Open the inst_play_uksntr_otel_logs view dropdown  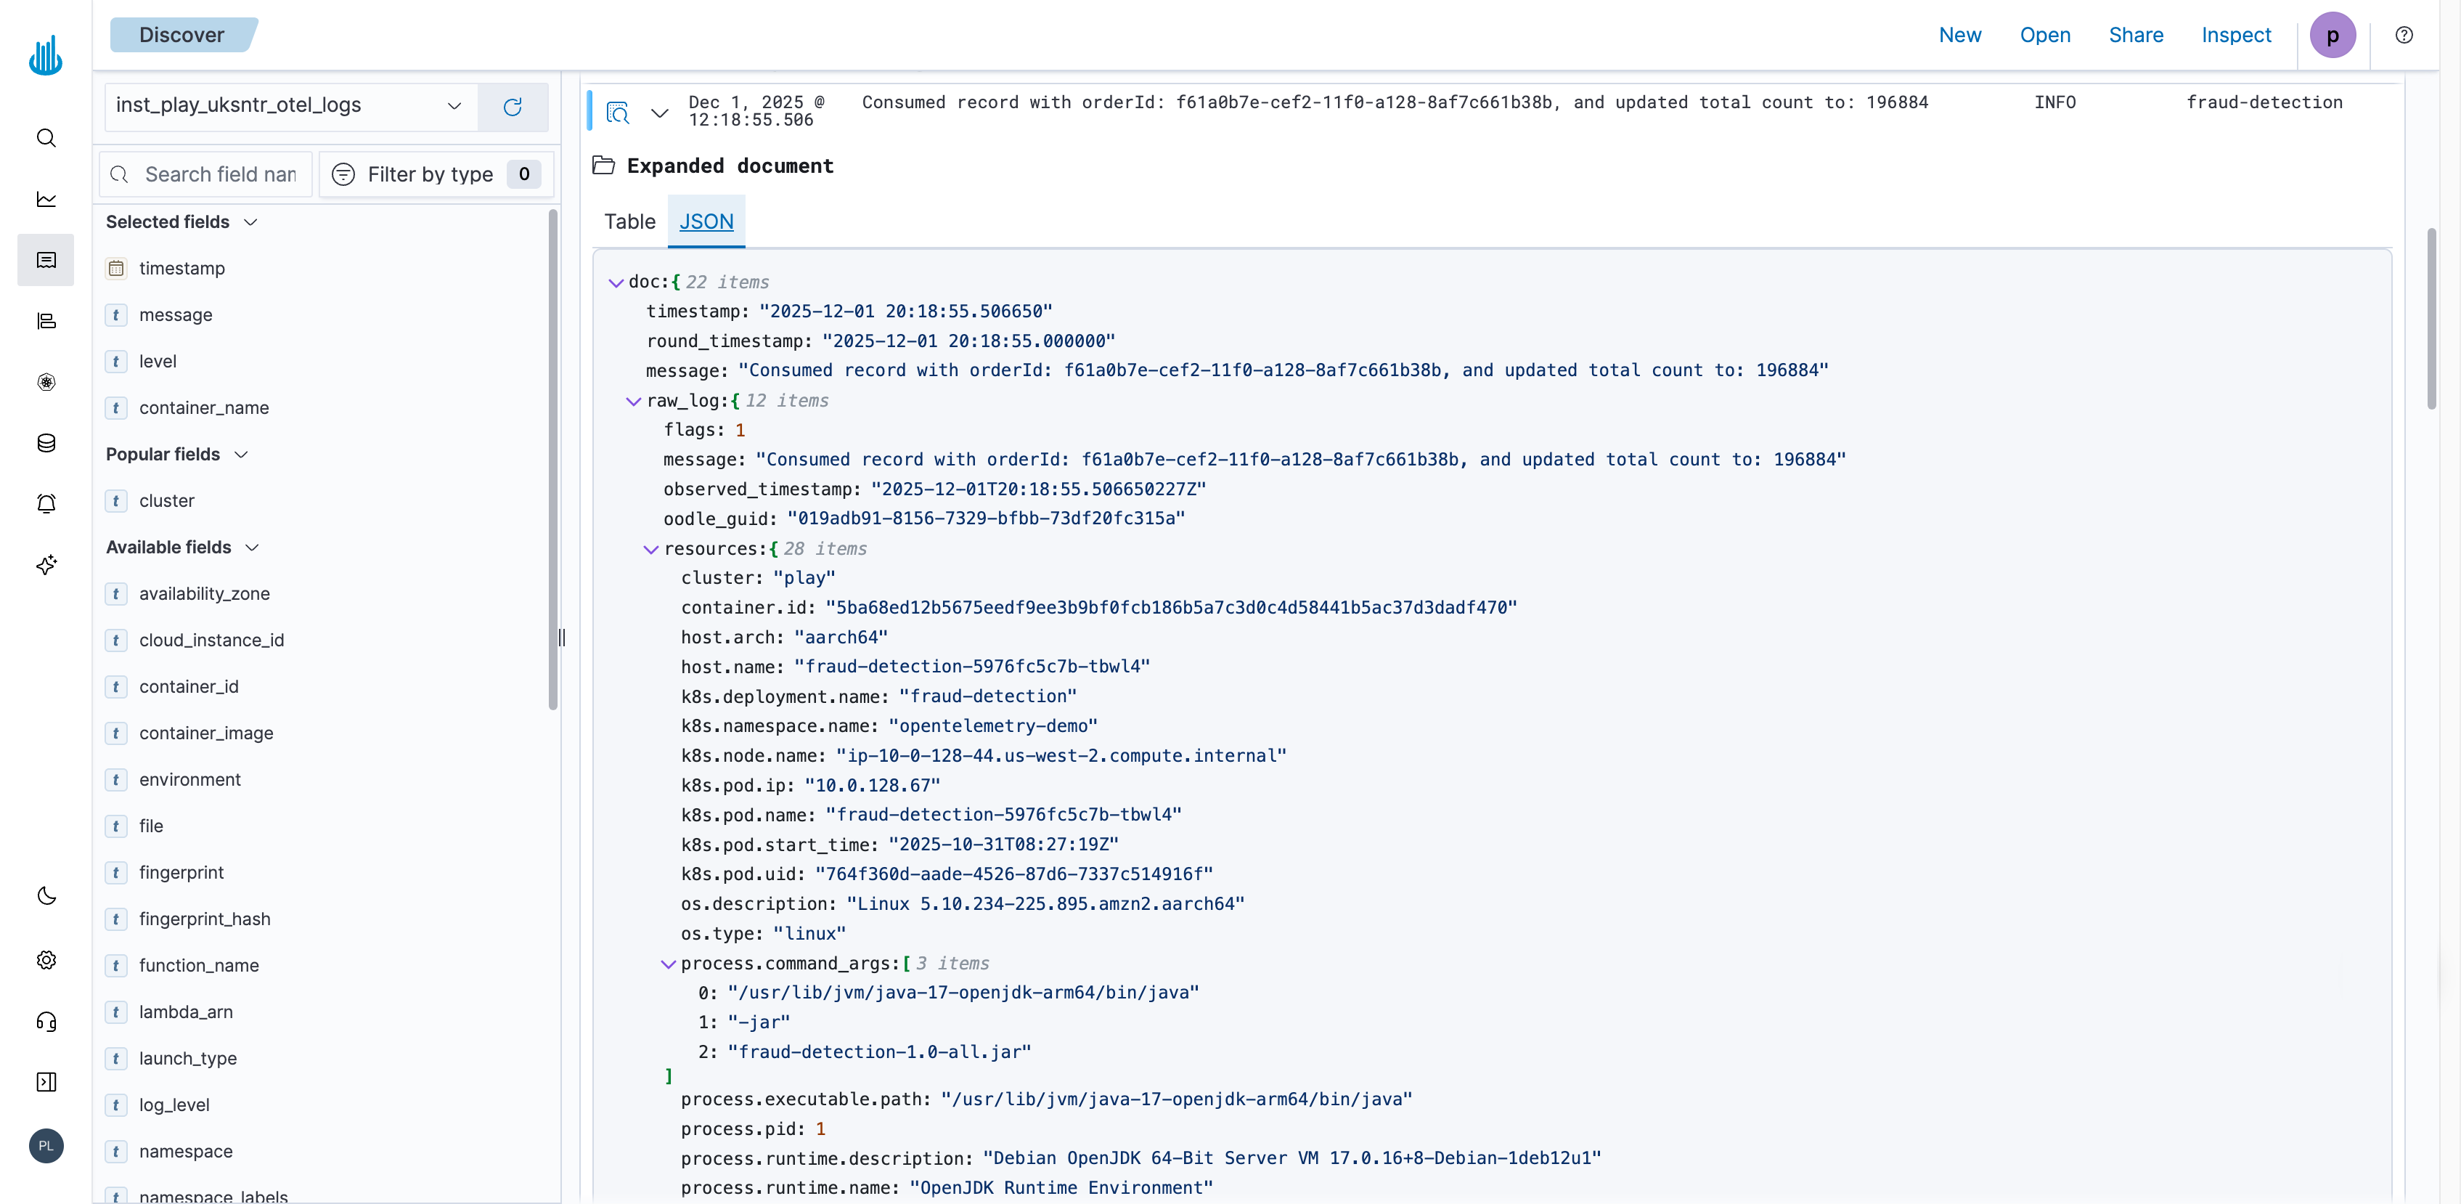click(454, 106)
